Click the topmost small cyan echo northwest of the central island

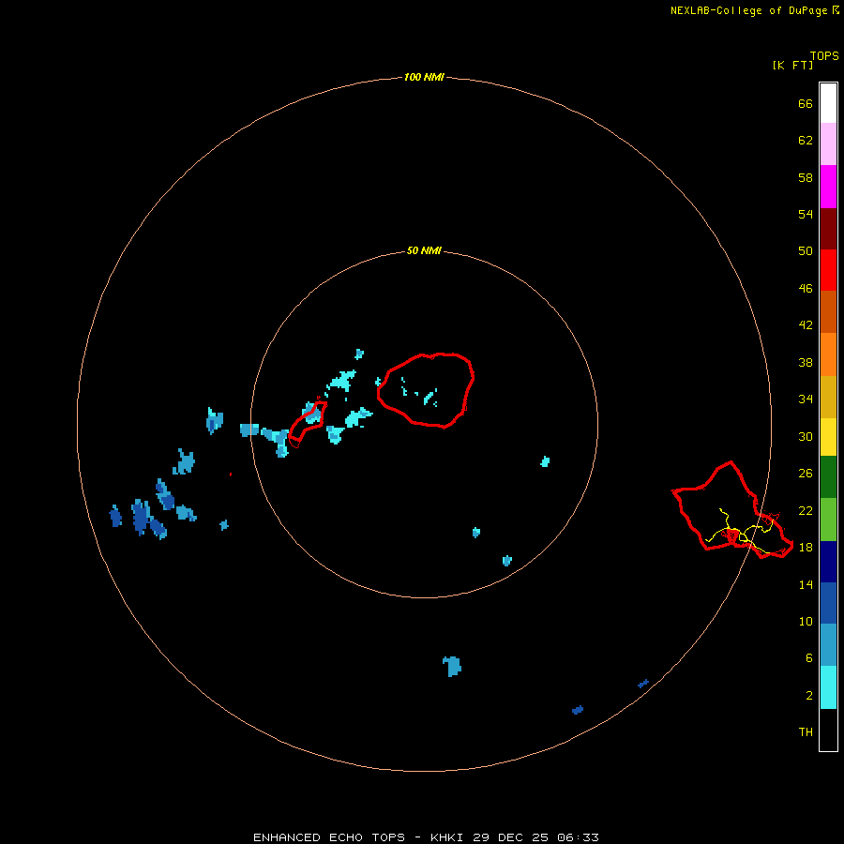click(x=359, y=354)
